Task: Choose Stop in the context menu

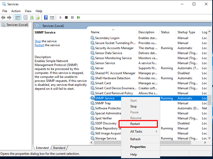Action: pos(141,106)
